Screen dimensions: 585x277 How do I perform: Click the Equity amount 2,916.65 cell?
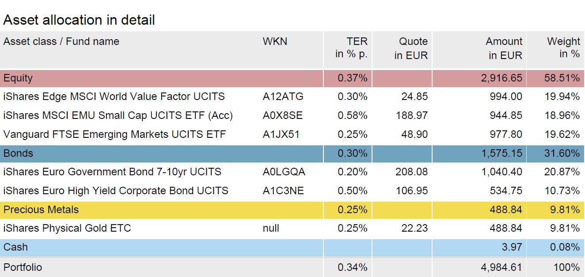point(501,78)
